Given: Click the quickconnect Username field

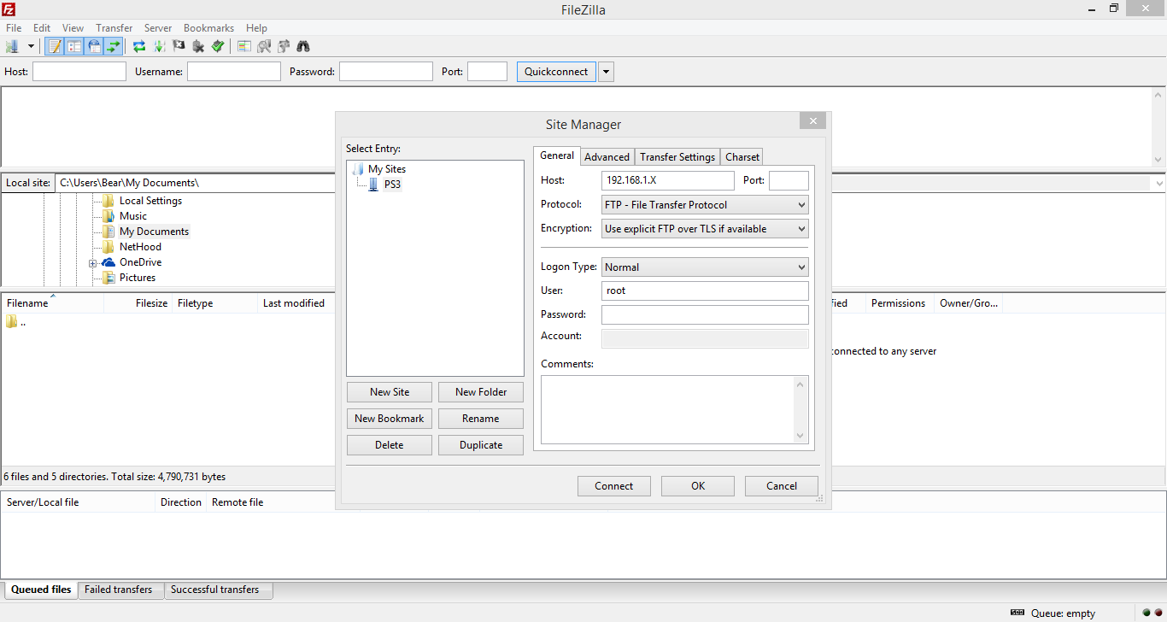Looking at the screenshot, I should [234, 72].
